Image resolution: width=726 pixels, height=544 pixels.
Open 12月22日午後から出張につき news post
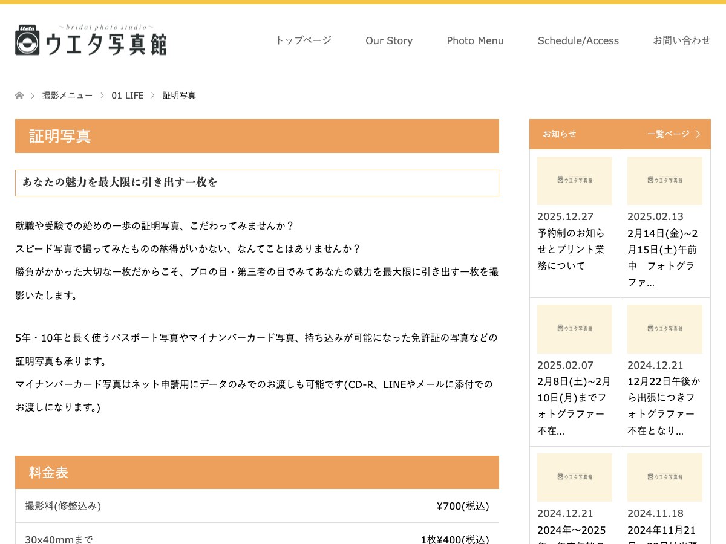664,406
